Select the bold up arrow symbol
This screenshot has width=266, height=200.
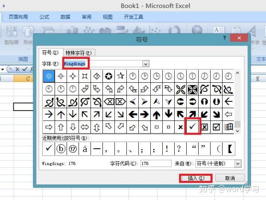156,114
